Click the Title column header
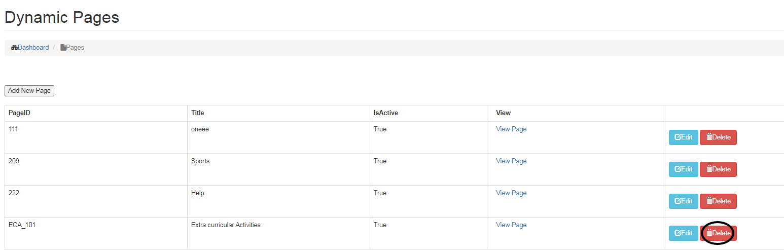 point(197,113)
